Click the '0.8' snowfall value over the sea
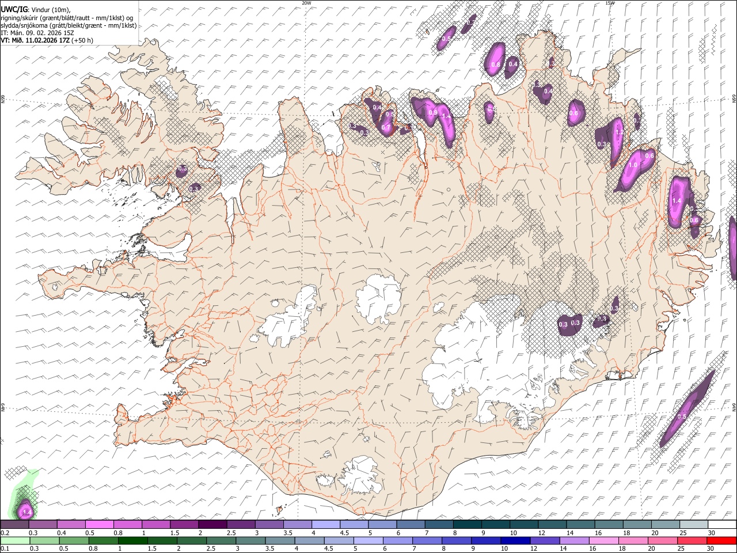 point(495,65)
